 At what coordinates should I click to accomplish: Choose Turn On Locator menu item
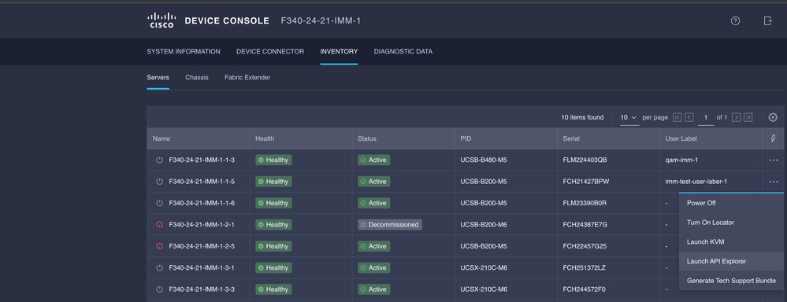pyautogui.click(x=731, y=223)
